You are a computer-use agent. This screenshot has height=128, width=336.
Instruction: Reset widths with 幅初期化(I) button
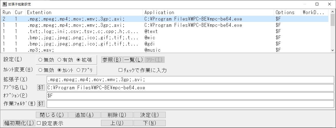click(19, 123)
